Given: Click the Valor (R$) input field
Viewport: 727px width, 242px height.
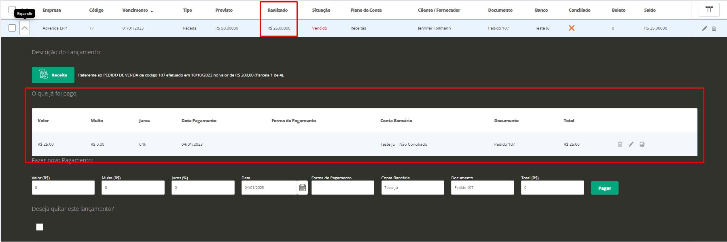Looking at the screenshot, I should coord(63,188).
